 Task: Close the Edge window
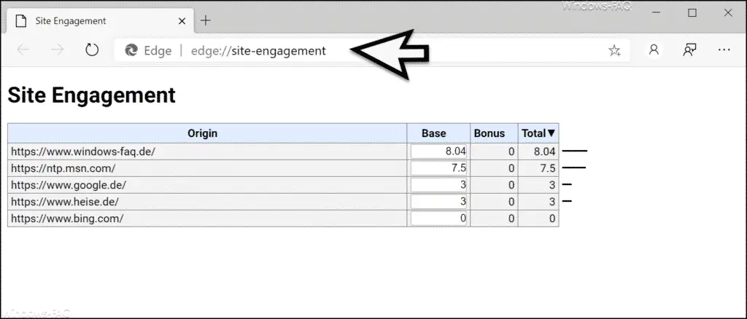point(728,13)
